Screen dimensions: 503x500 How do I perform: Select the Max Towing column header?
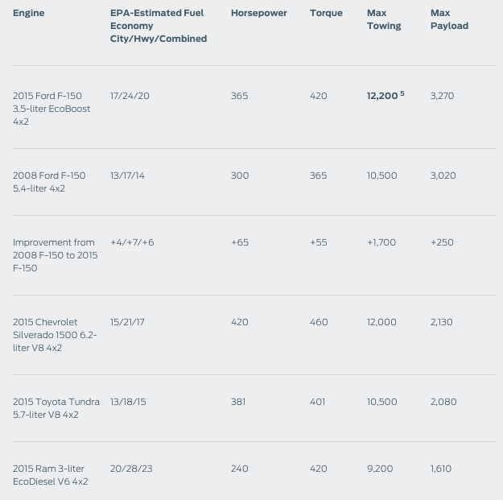pyautogui.click(x=383, y=19)
